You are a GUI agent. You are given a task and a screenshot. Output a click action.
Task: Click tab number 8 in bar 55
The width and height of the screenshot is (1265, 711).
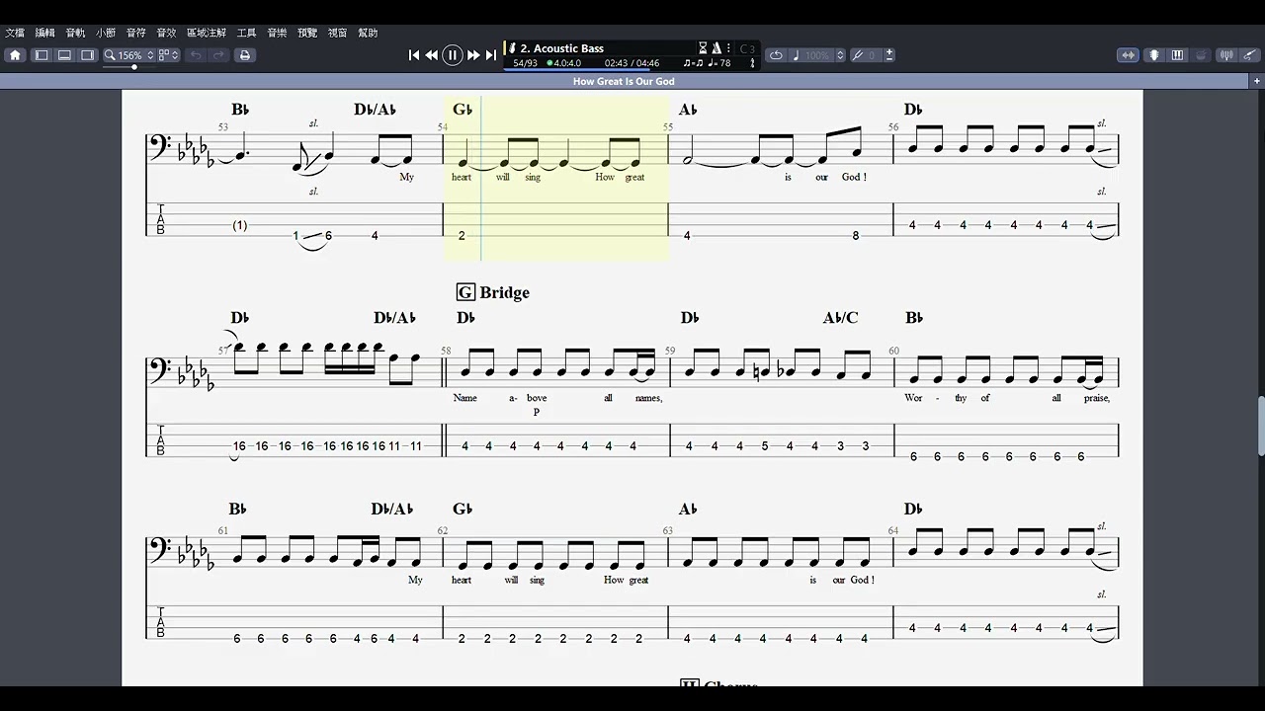pyautogui.click(x=856, y=235)
